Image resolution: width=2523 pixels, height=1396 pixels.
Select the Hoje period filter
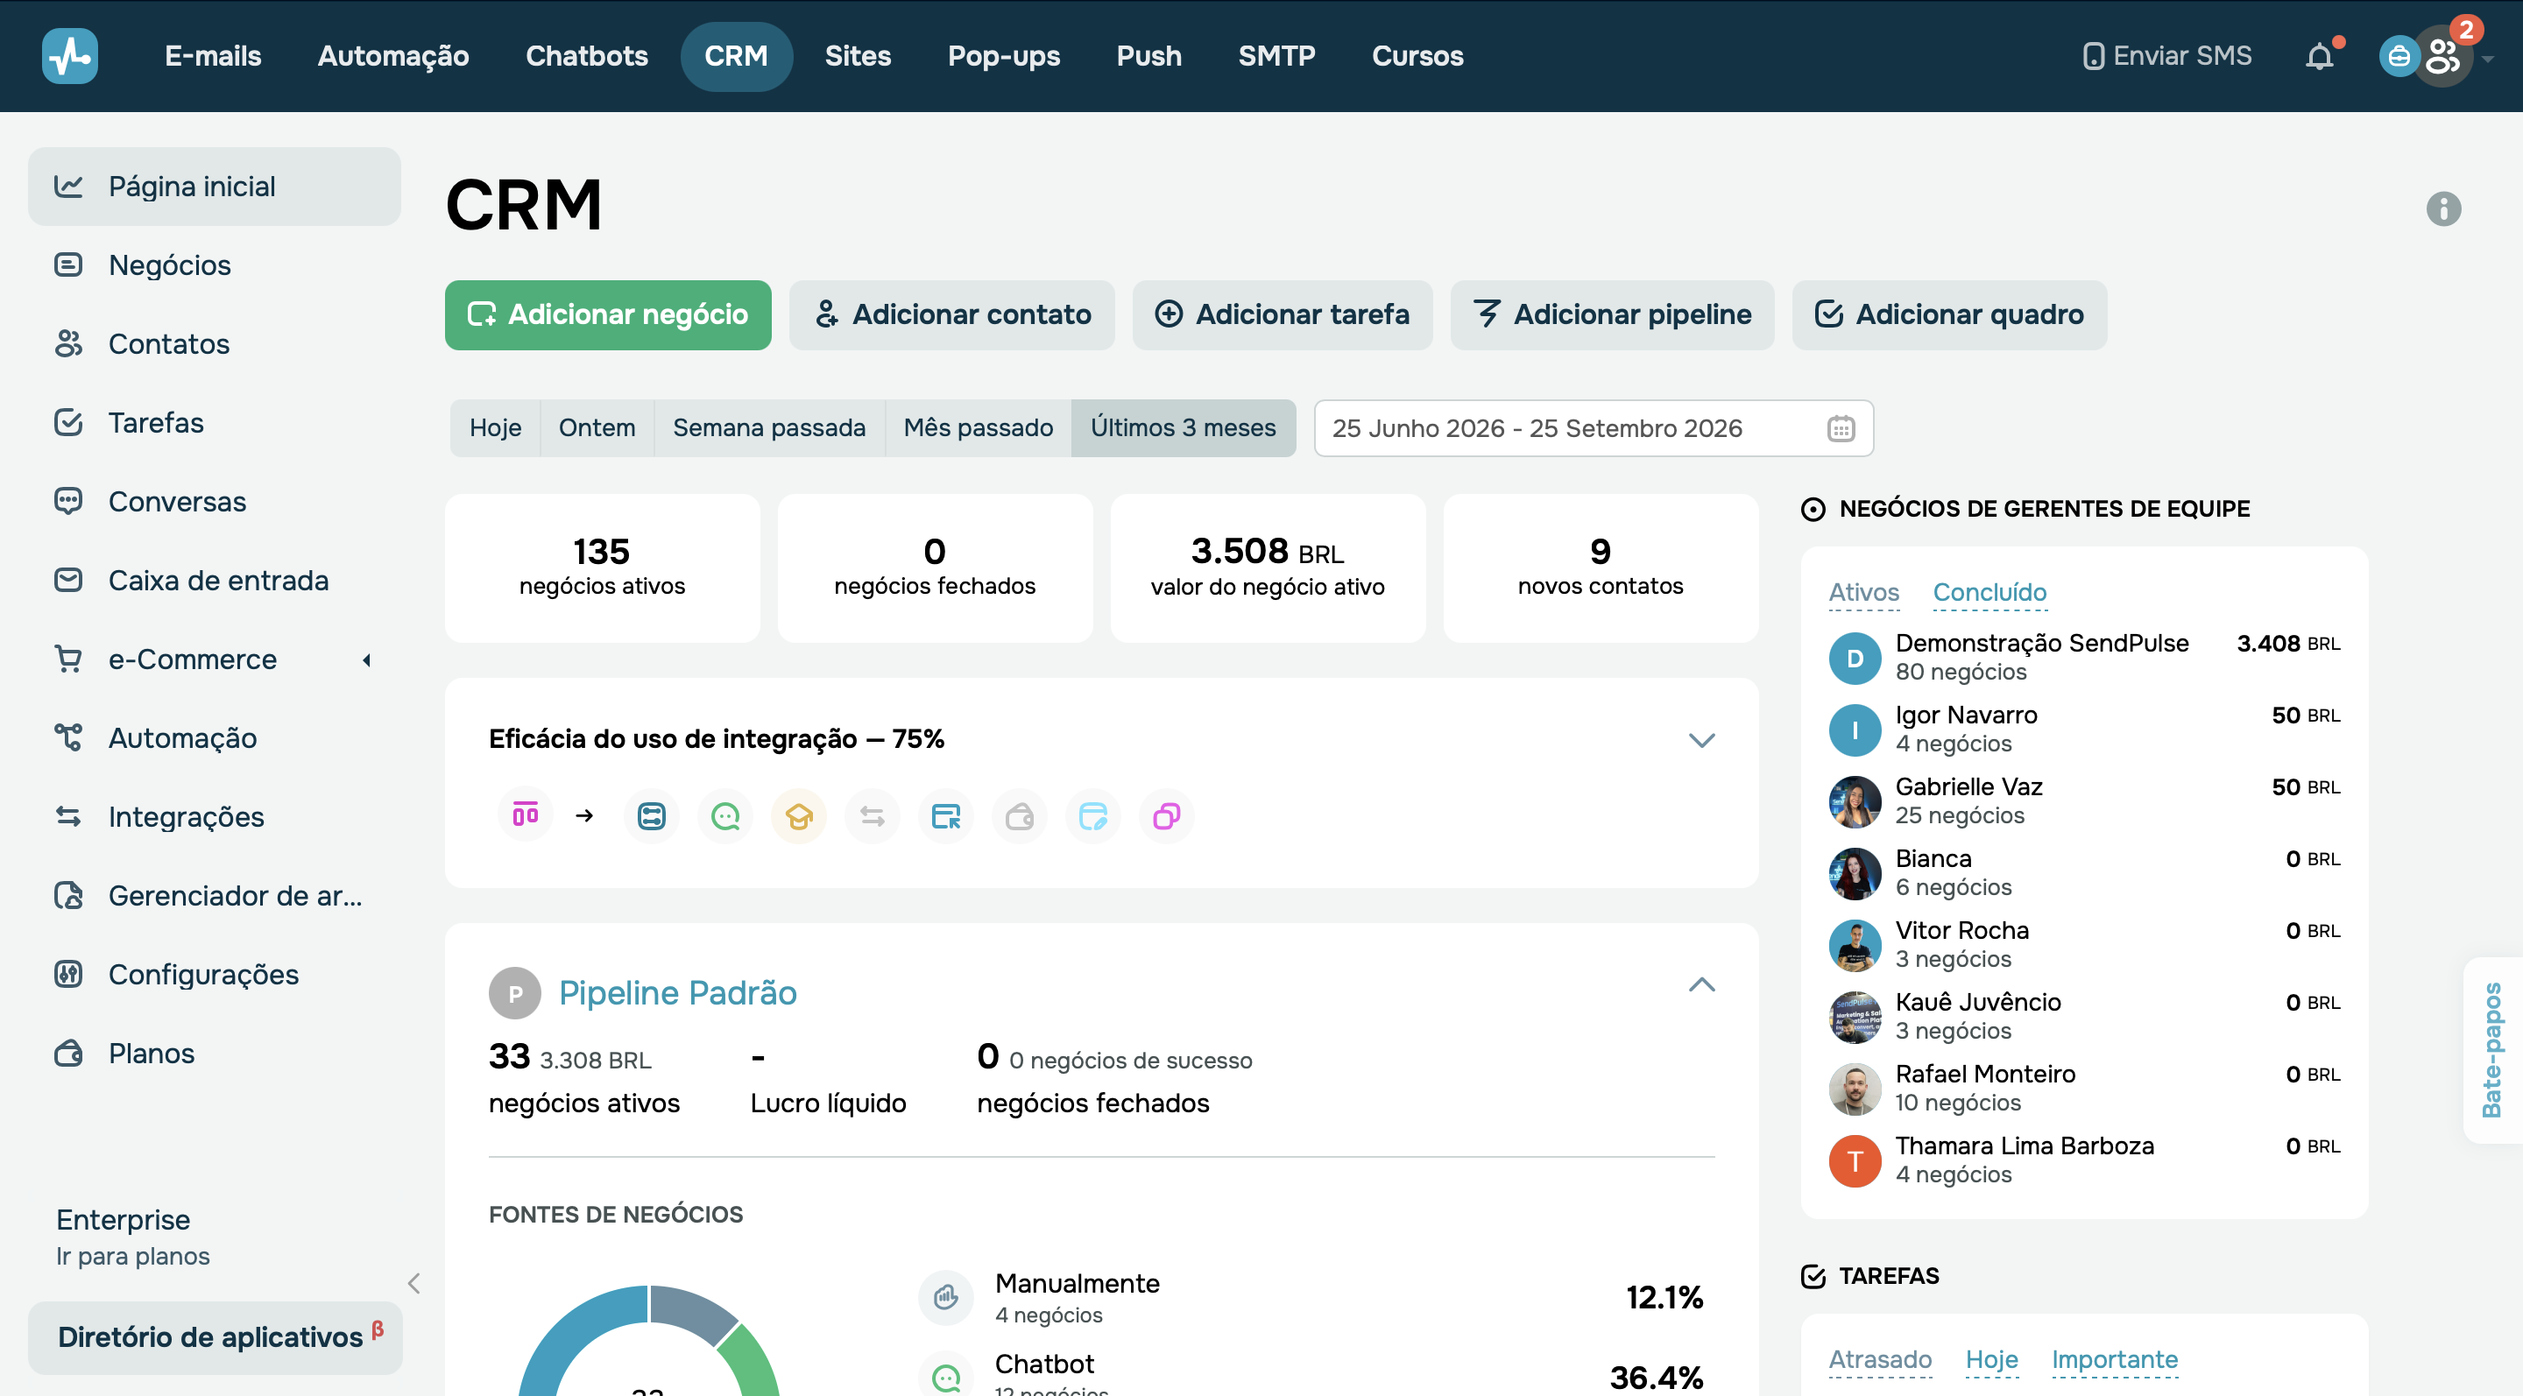click(x=496, y=427)
